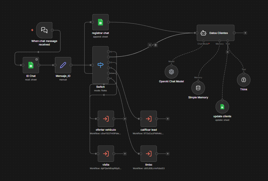This screenshot has height=181, width=268.
Task: Click plus button after limbo node
Action: click(x=168, y=153)
